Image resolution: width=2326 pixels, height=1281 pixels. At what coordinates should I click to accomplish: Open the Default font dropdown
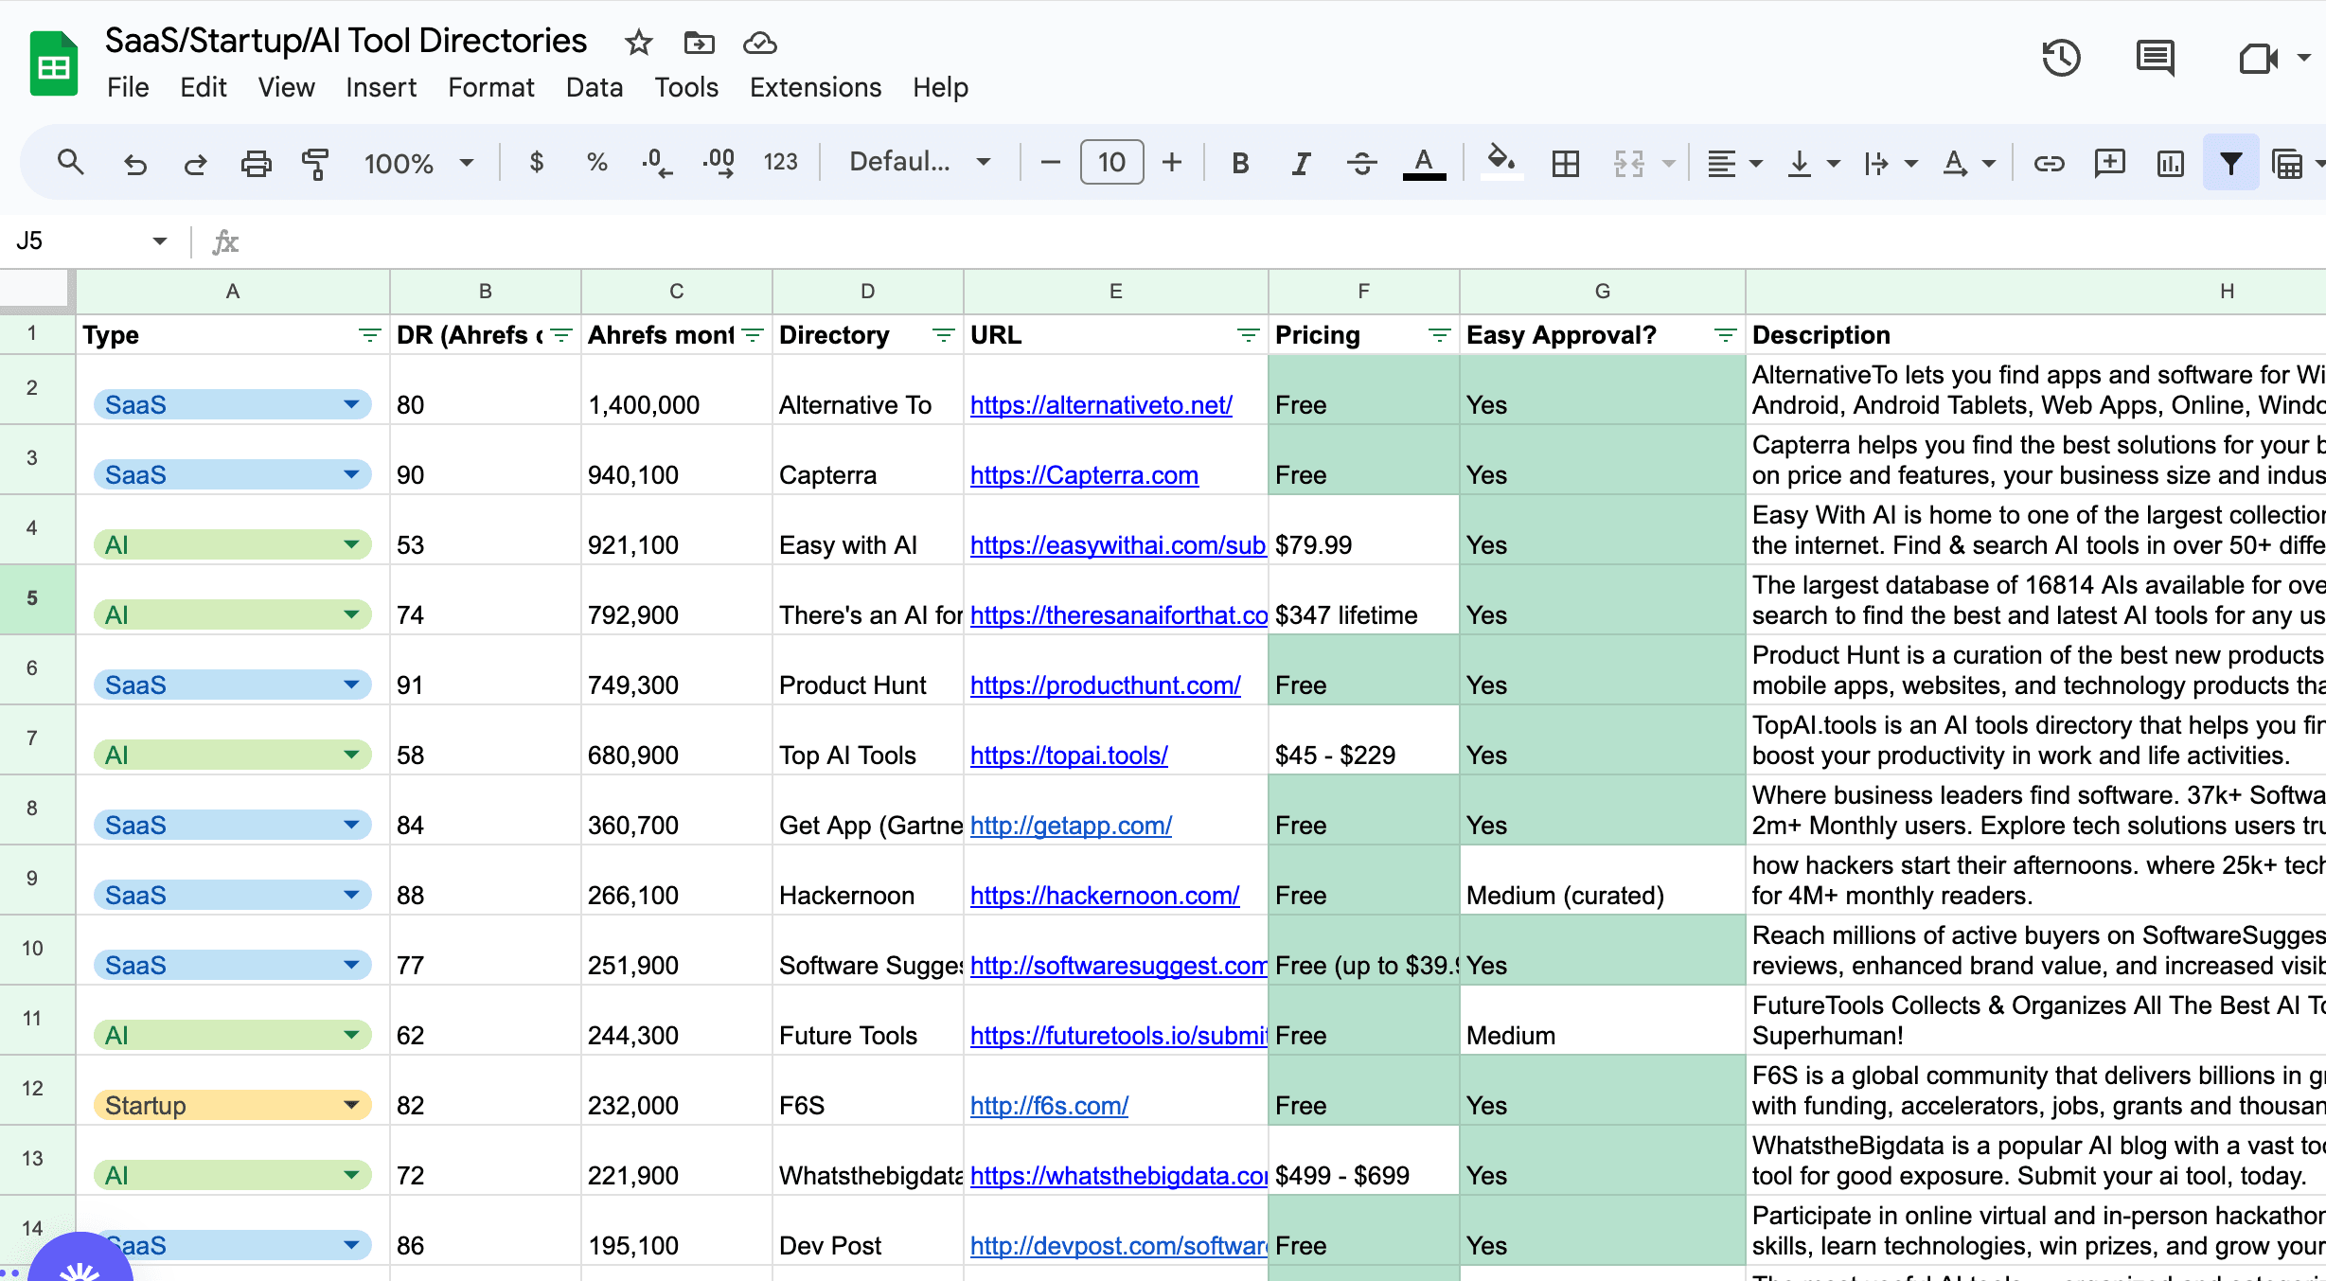[x=919, y=162]
